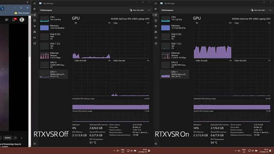Select Ethernet in the RTX VSR Off performance list

53,55
